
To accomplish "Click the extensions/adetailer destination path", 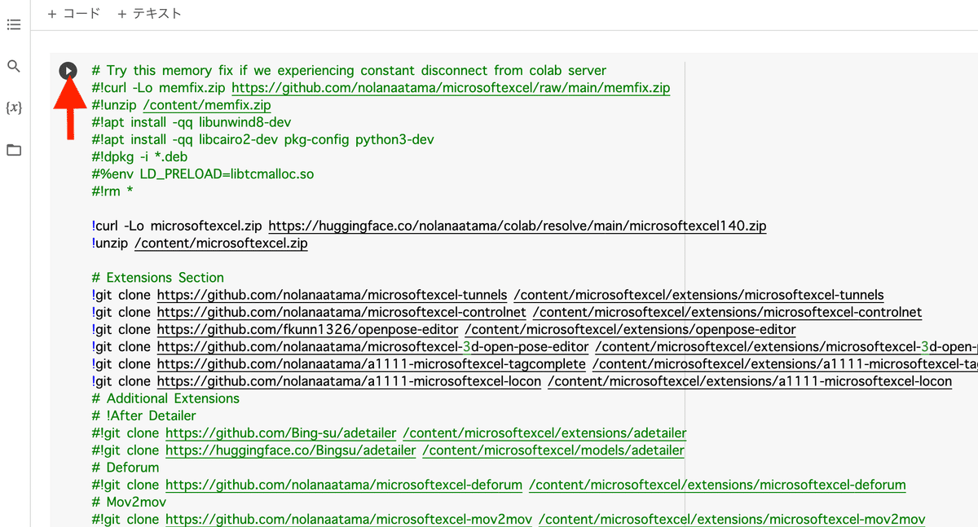I will [544, 433].
